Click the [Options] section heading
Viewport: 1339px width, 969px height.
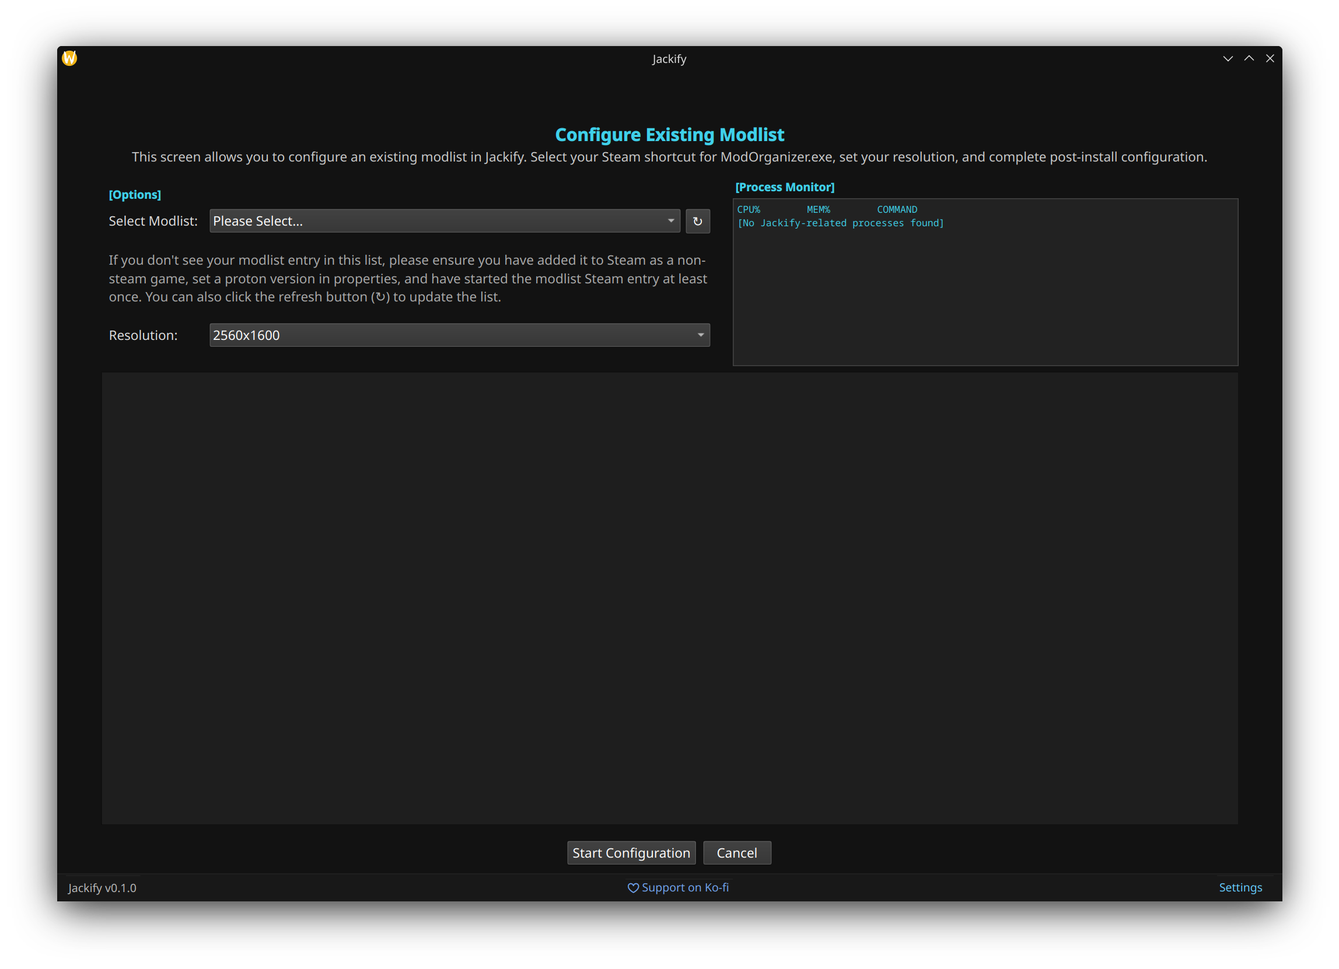click(x=135, y=195)
